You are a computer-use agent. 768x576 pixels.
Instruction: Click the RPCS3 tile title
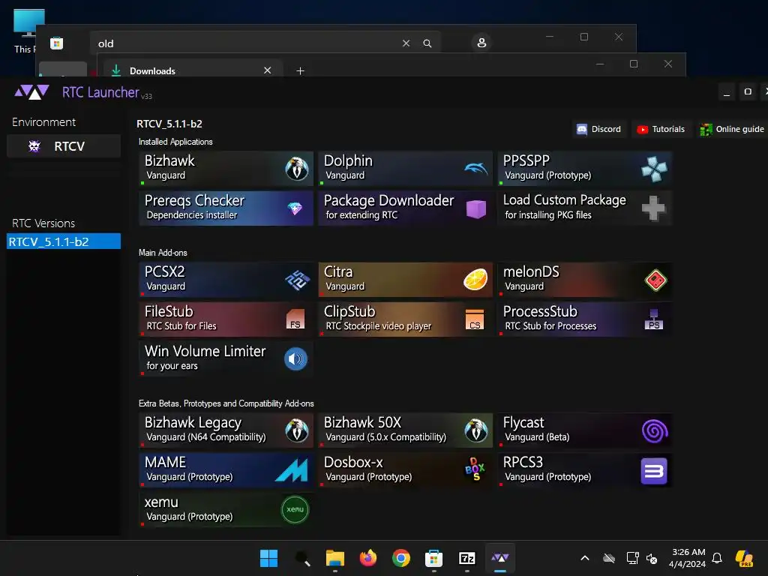(x=523, y=462)
